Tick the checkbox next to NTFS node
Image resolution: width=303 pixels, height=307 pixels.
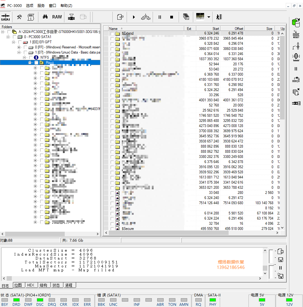(31, 57)
